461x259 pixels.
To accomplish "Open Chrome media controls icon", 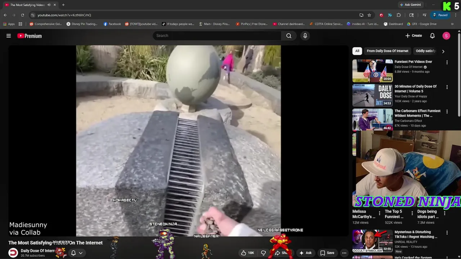I will point(425,15).
